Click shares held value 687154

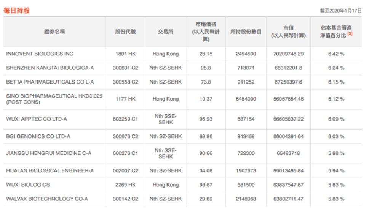coord(246,119)
